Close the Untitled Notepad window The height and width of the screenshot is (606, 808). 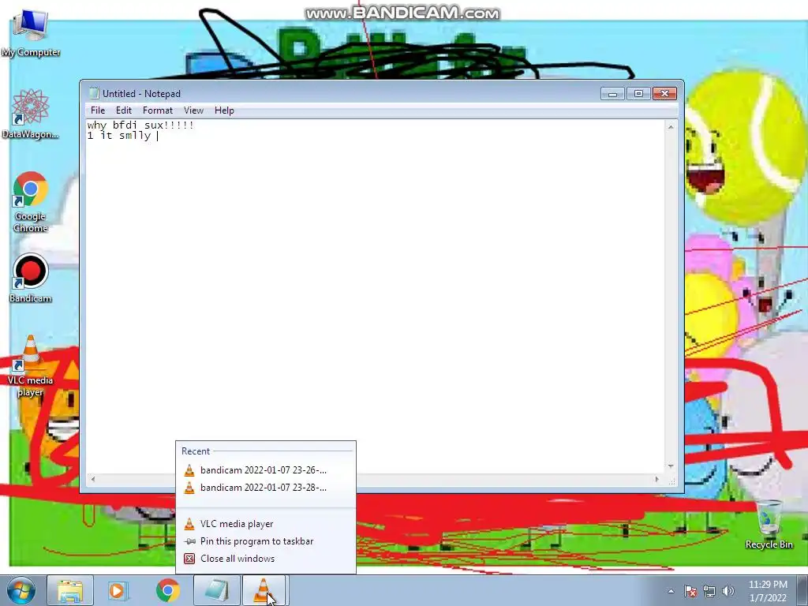(664, 94)
